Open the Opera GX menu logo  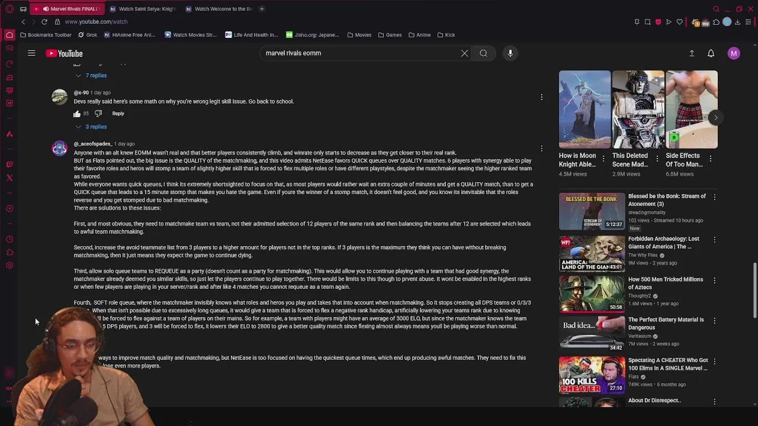[9, 9]
